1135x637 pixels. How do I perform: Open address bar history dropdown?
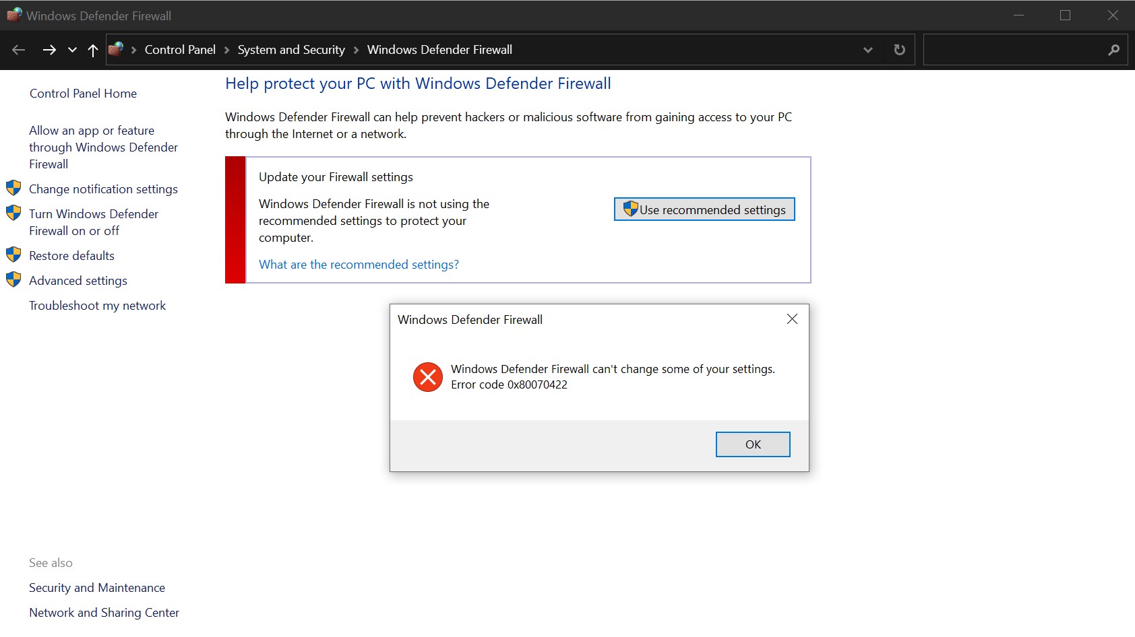pos(868,50)
